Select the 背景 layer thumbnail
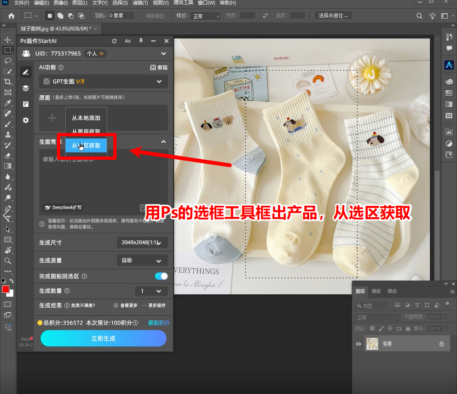457x394 pixels. 372,344
